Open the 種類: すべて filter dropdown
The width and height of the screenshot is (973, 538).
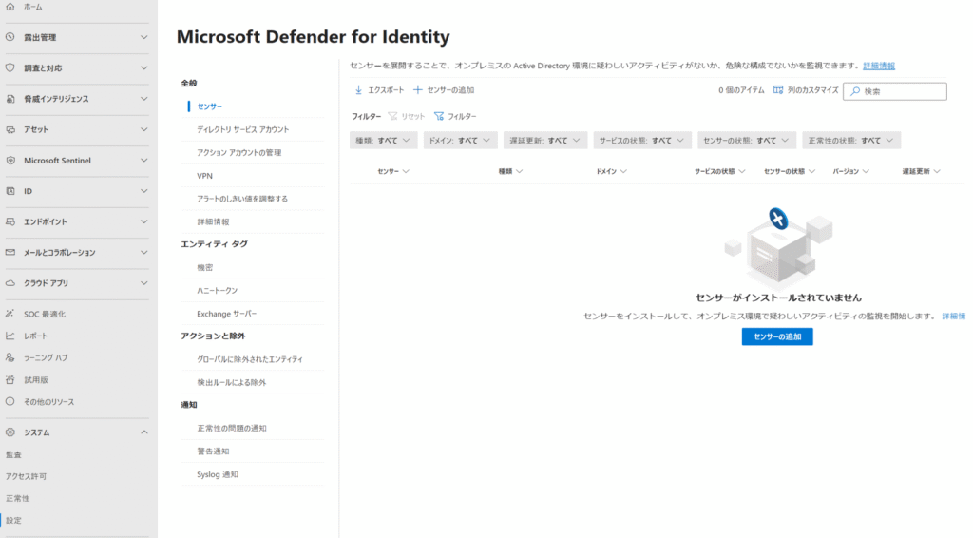coord(383,141)
